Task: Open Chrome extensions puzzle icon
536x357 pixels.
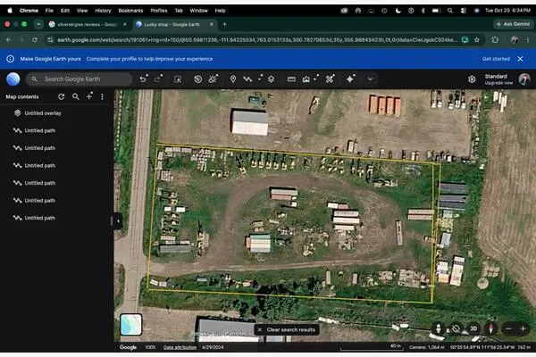Action: click(495, 40)
